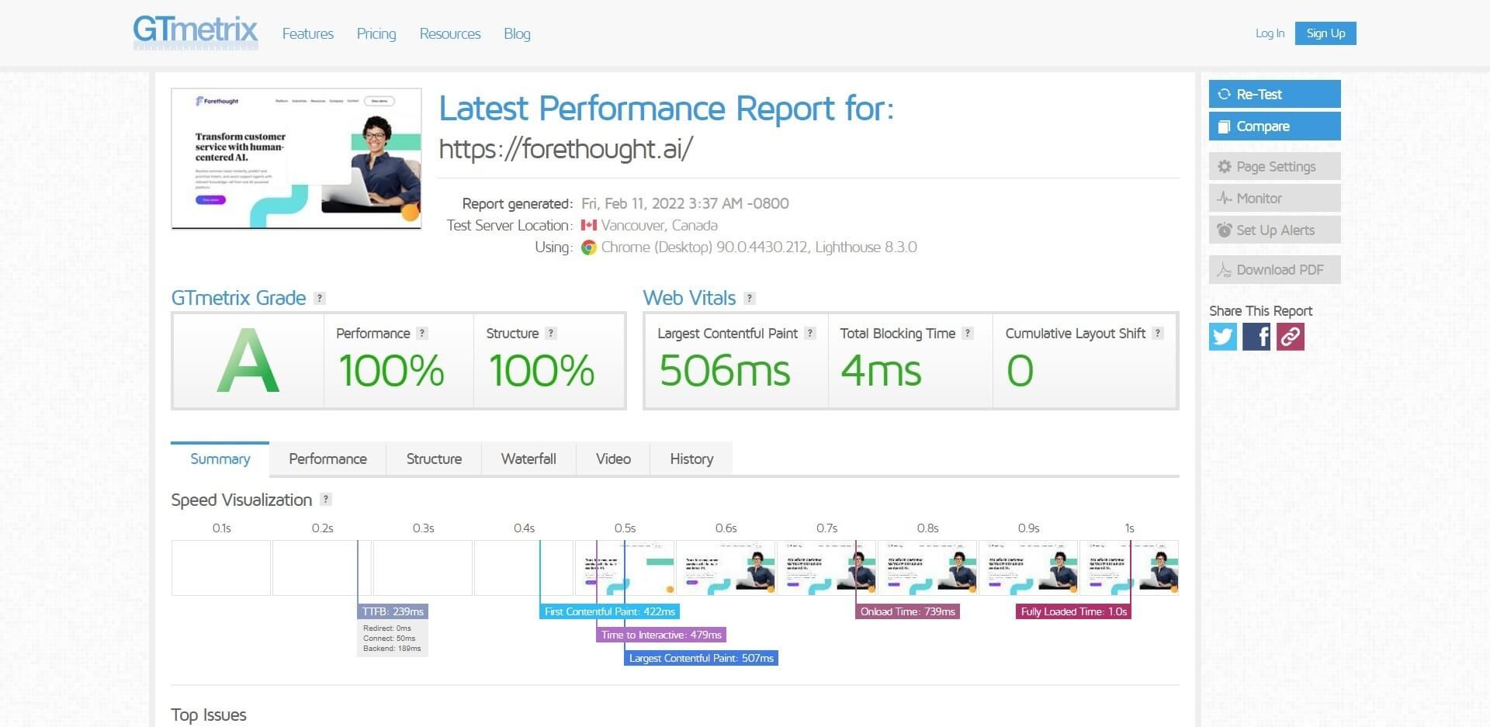Viewport: 1490px width, 727px height.
Task: Click Total Blocking Time help icon
Action: tap(968, 333)
